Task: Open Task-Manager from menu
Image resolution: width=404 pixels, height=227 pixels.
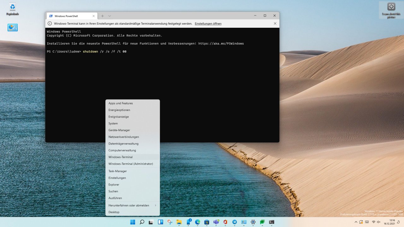Action: (x=133, y=171)
